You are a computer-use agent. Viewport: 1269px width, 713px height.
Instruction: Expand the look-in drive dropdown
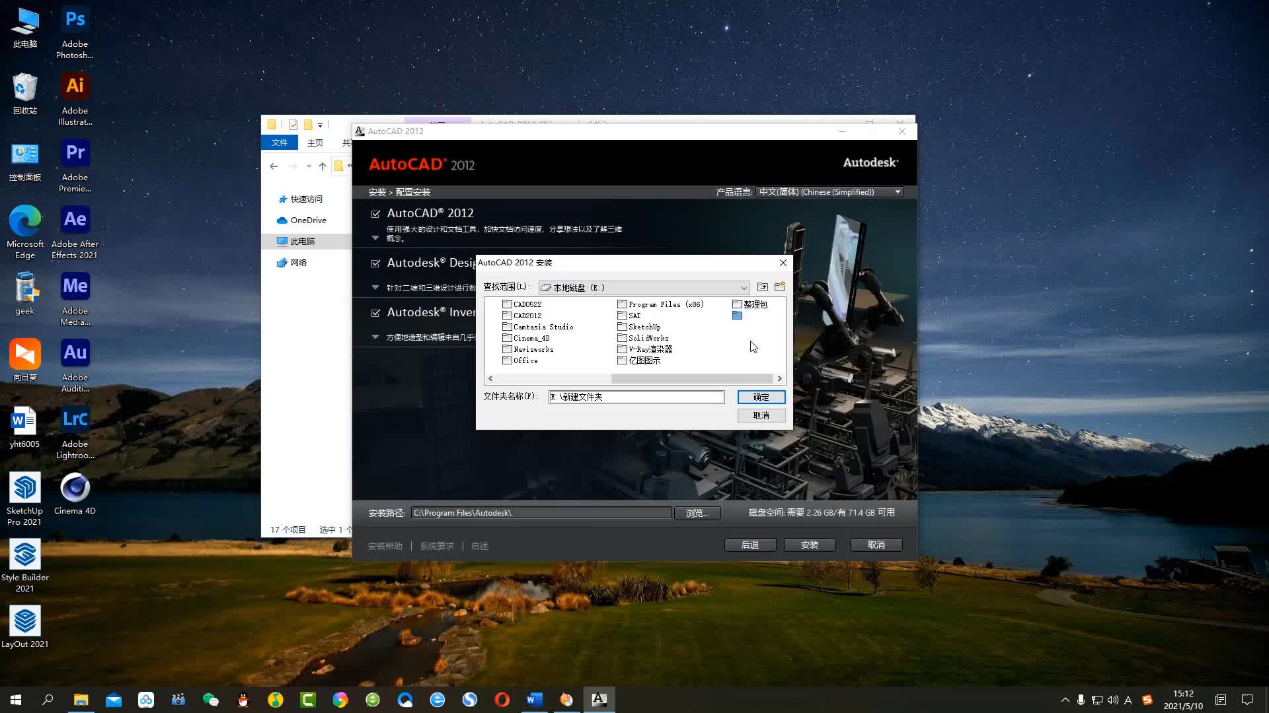[744, 288]
